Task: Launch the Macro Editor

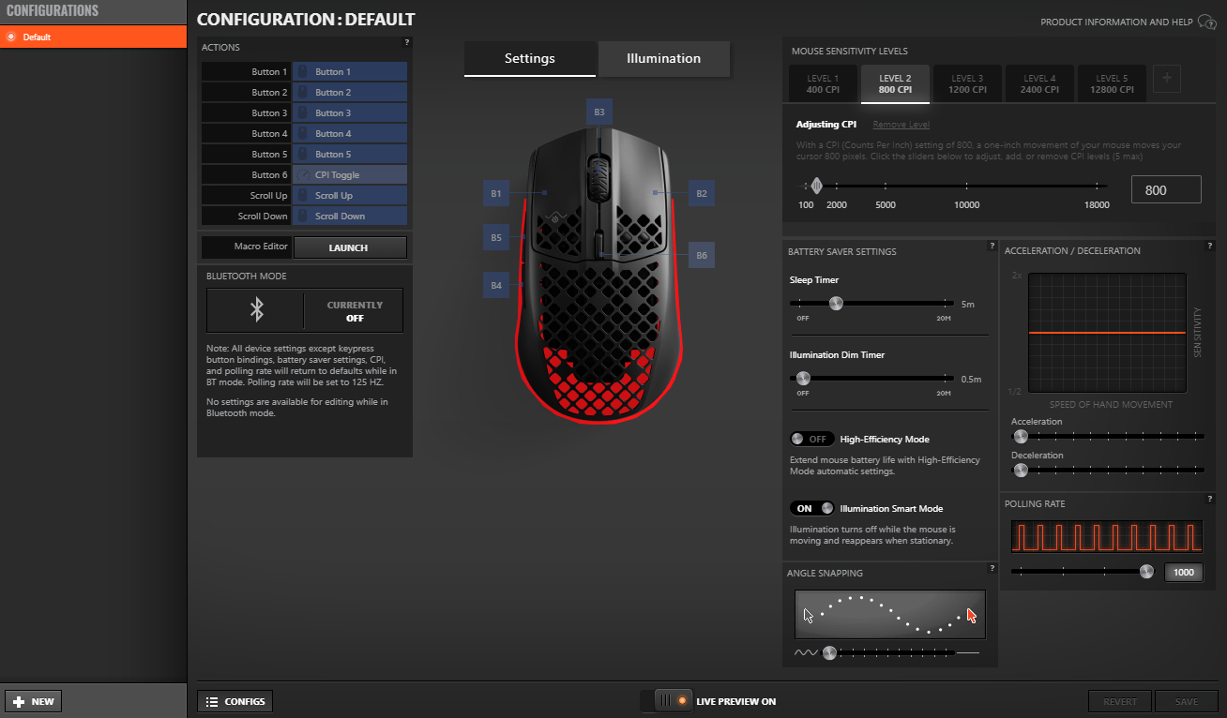Action: (x=350, y=247)
